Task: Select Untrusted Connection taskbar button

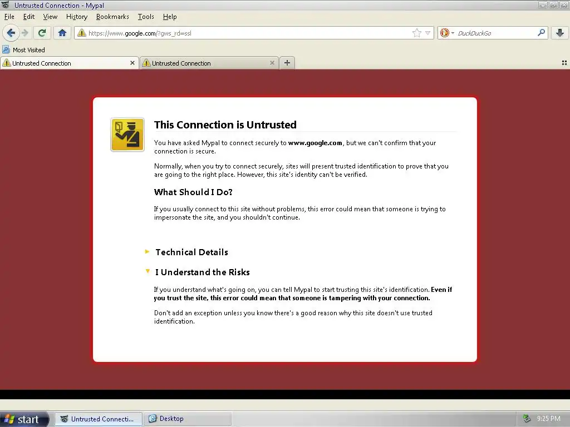Action: [x=98, y=419]
